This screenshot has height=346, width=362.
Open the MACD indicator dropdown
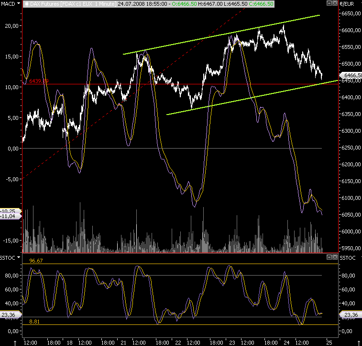tap(19, 3)
